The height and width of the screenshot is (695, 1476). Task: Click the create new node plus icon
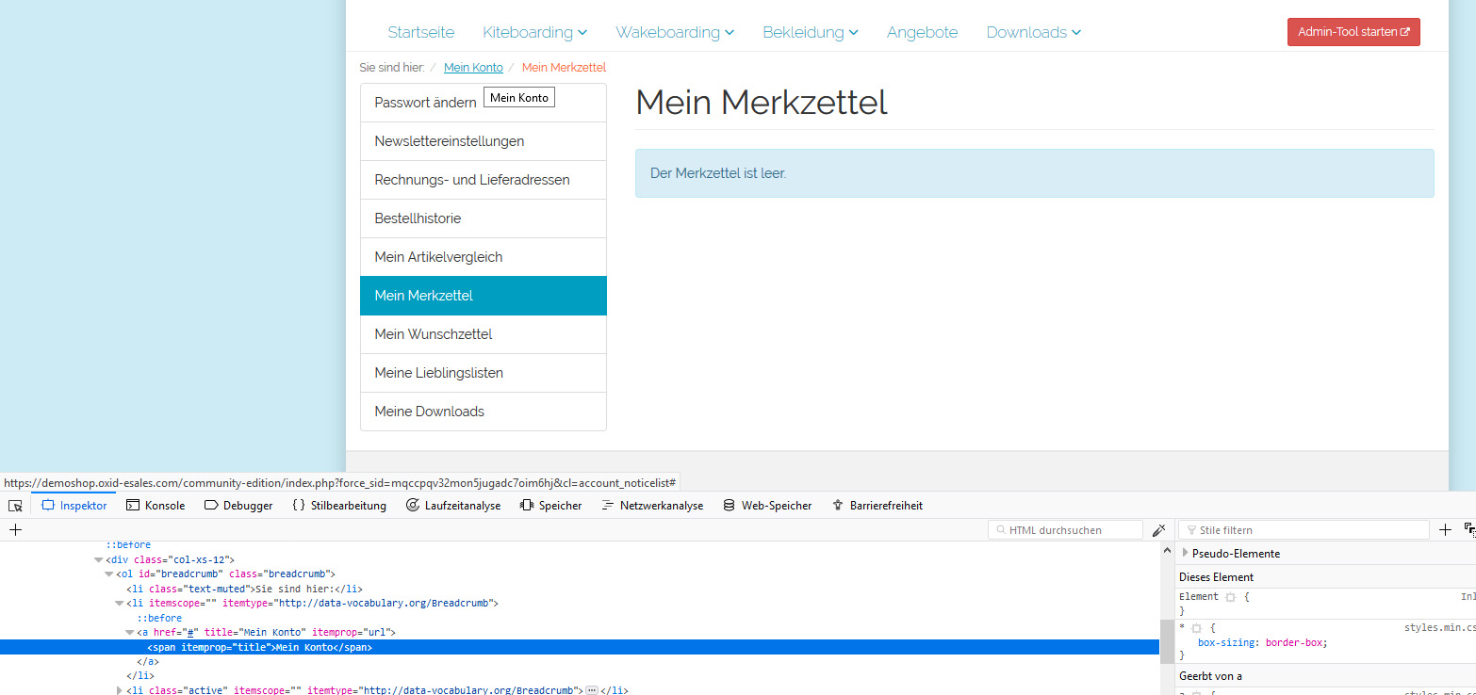15,530
